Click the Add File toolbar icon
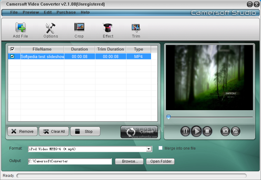261x180 pixels. click(20, 27)
